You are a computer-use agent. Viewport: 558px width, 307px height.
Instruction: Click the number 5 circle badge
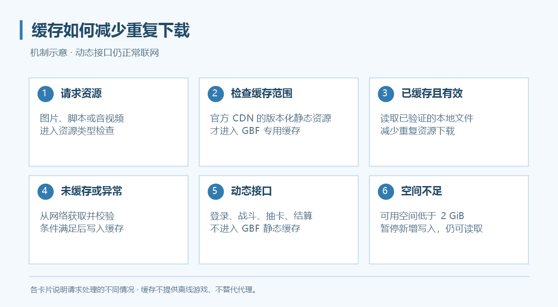pyautogui.click(x=216, y=191)
